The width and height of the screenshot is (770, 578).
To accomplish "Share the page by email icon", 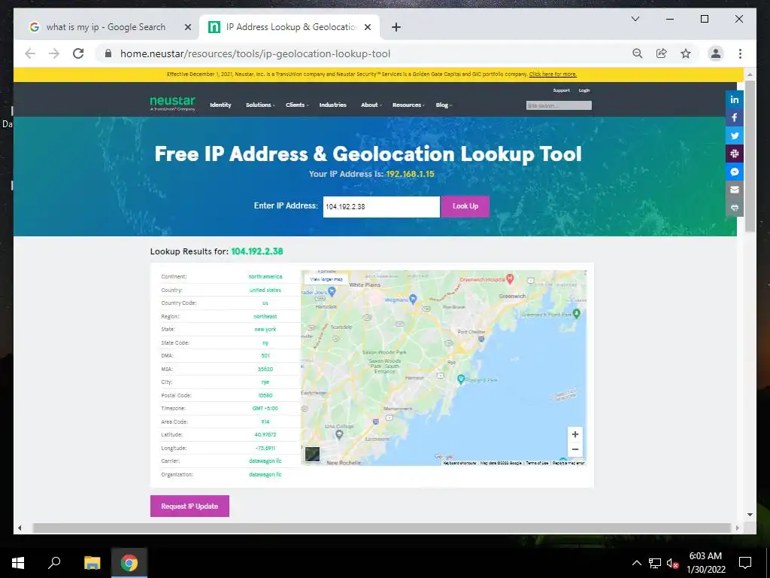I will [734, 190].
